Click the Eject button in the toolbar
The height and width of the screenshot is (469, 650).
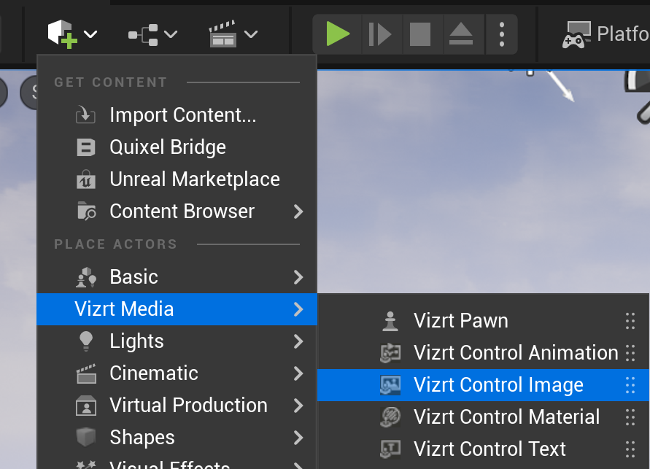coord(460,34)
